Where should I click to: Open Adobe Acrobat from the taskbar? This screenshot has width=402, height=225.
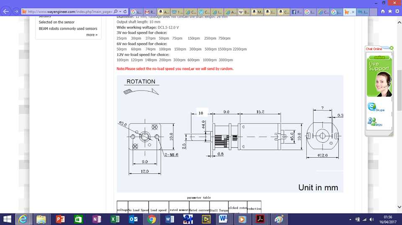260,219
